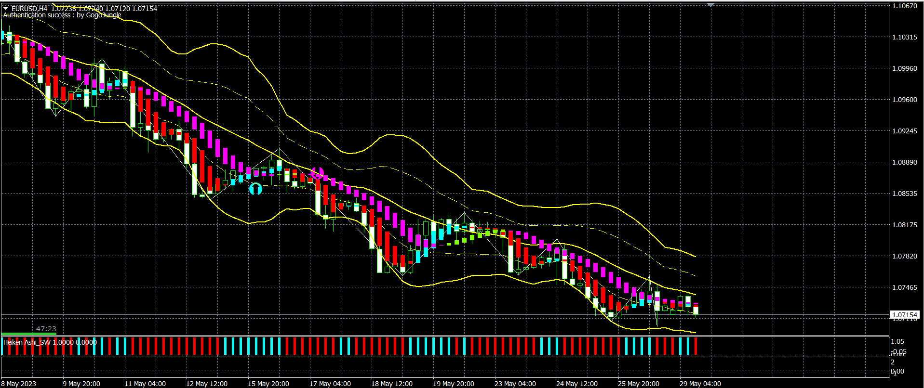Image resolution: width=924 pixels, height=388 pixels.
Task: Click the current price label 1.07154
Action: [904, 315]
